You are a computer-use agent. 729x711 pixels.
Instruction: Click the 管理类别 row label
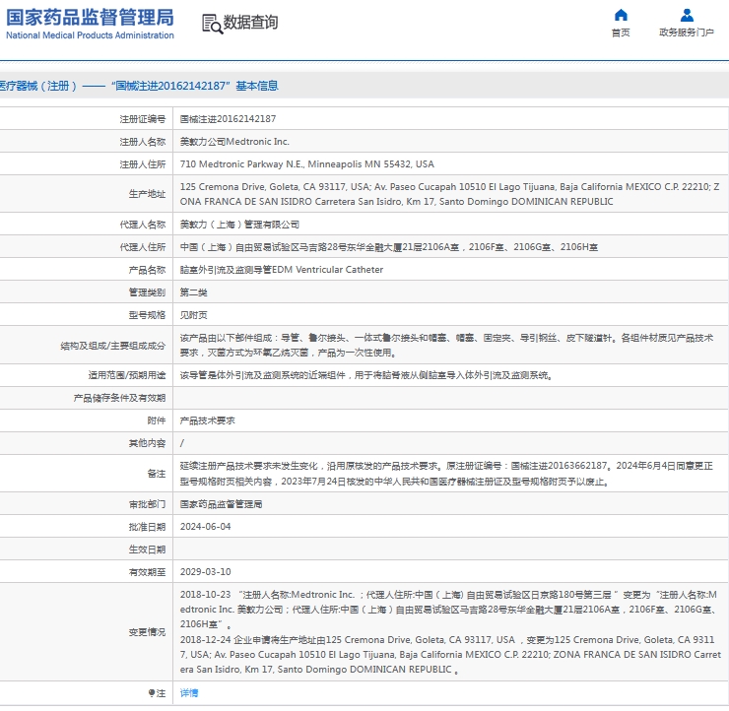pyautogui.click(x=147, y=292)
